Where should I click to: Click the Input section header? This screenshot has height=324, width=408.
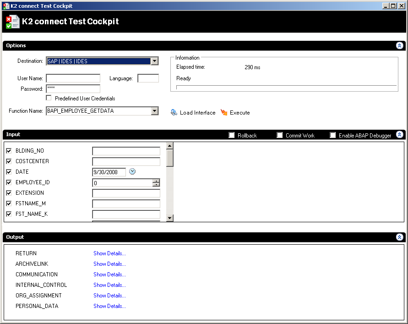tap(204, 135)
